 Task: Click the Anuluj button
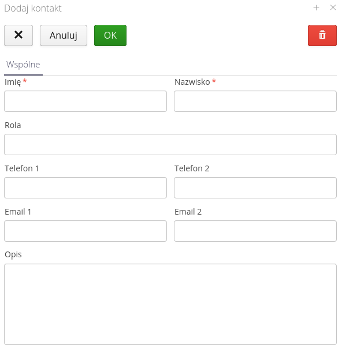tap(64, 35)
